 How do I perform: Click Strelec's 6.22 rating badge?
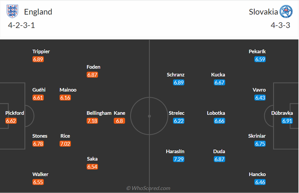click(179, 121)
